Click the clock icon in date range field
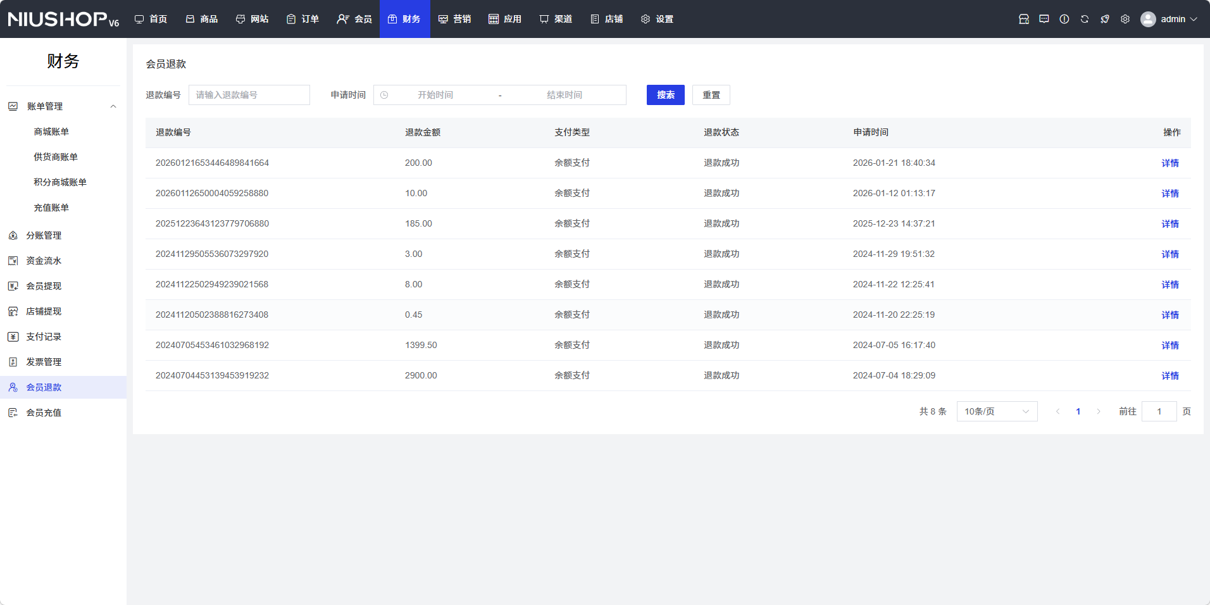The height and width of the screenshot is (605, 1210). tap(384, 95)
